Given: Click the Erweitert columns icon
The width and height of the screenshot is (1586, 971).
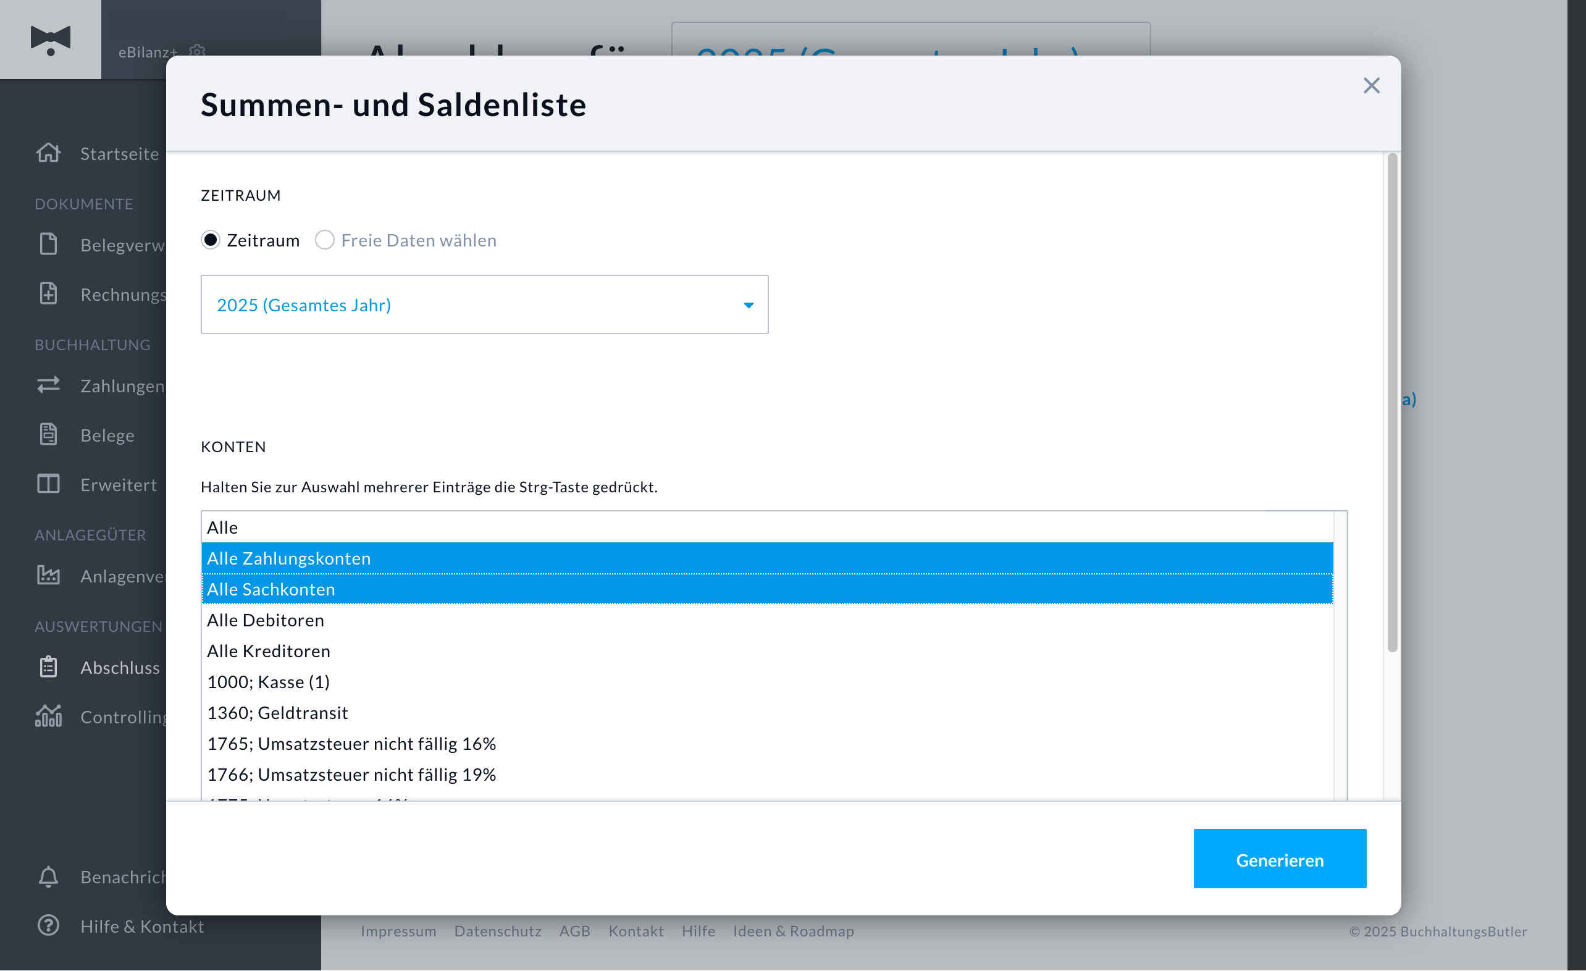Looking at the screenshot, I should click(48, 484).
